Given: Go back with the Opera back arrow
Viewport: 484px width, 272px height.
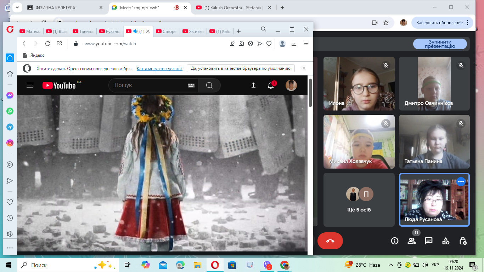Looking at the screenshot, I should [x=24, y=44].
